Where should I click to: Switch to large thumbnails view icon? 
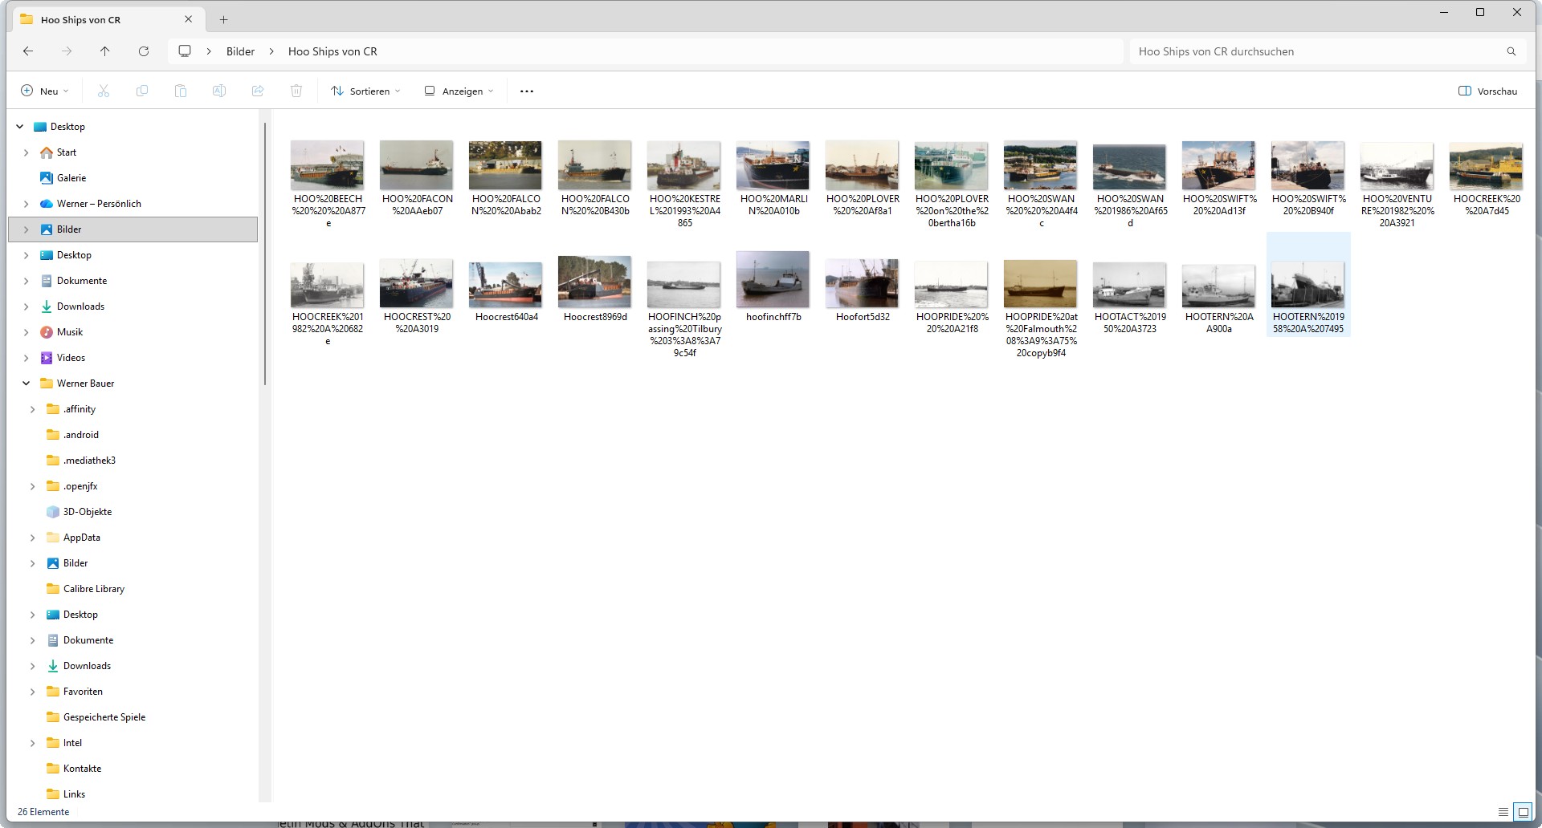(1522, 812)
